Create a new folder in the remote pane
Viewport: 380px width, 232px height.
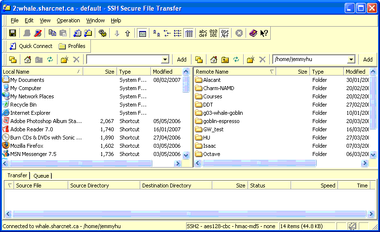250,60
